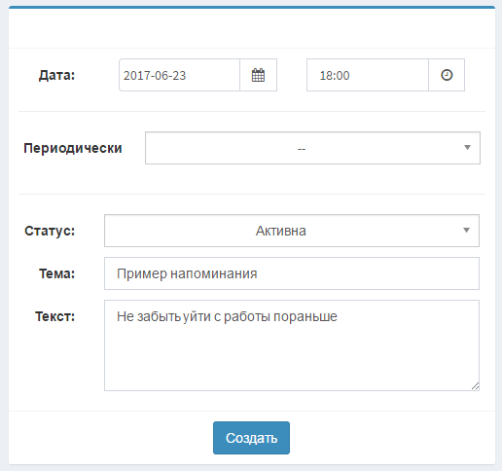Click the Статус: label
Viewport: 502px width, 471px height.
click(50, 231)
